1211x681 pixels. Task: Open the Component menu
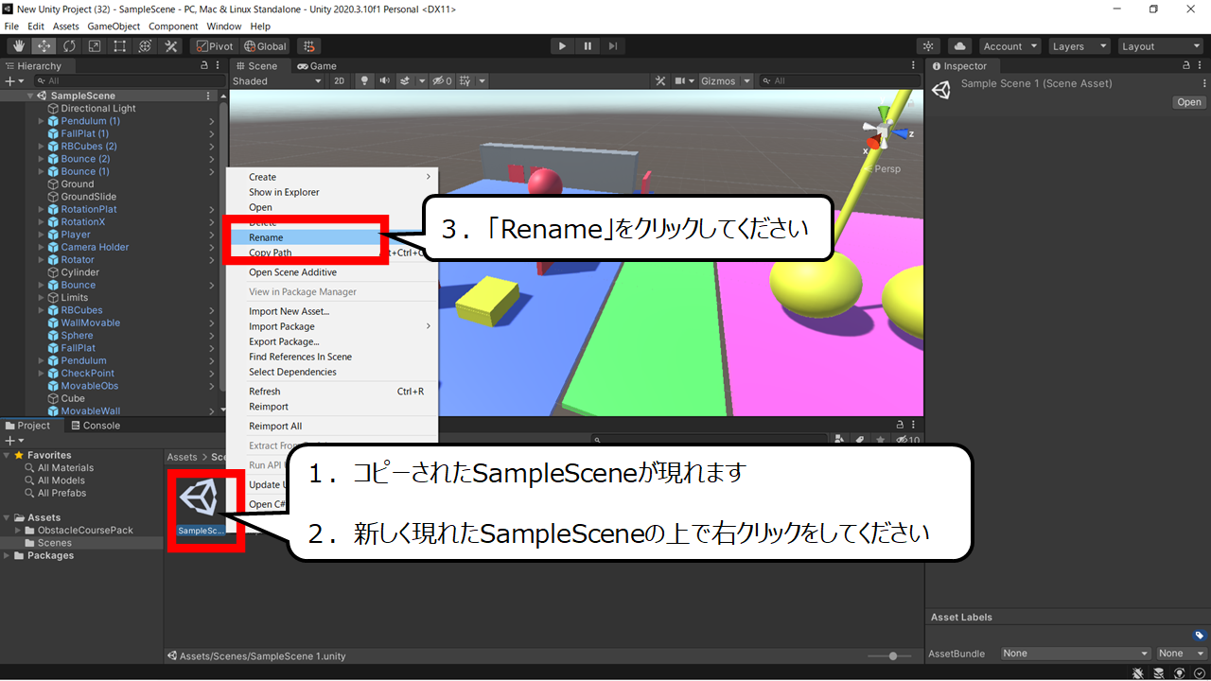tap(173, 26)
